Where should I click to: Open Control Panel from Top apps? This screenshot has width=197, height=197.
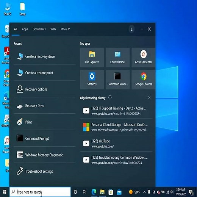pyautogui.click(x=118, y=58)
